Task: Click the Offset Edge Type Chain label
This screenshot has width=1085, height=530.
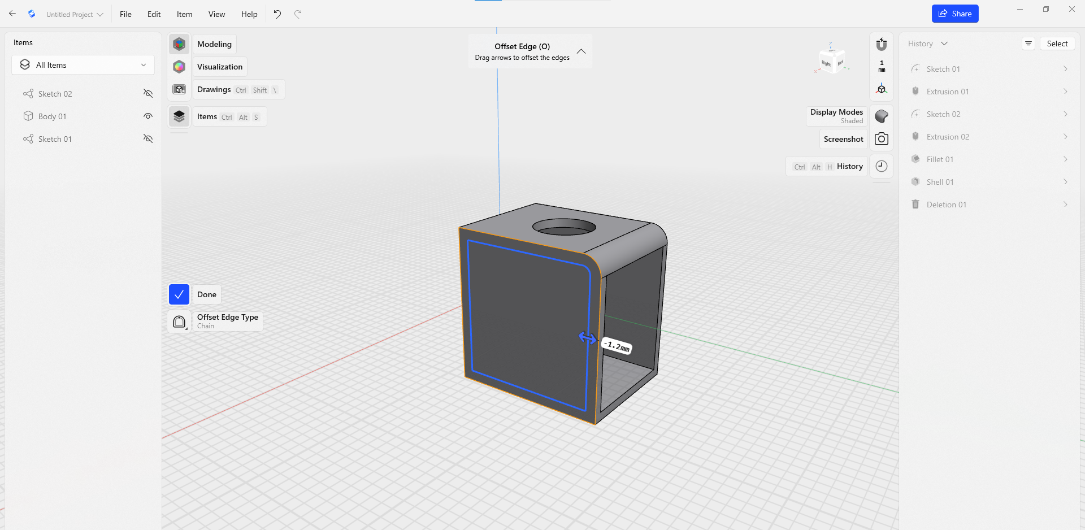Action: coord(228,322)
